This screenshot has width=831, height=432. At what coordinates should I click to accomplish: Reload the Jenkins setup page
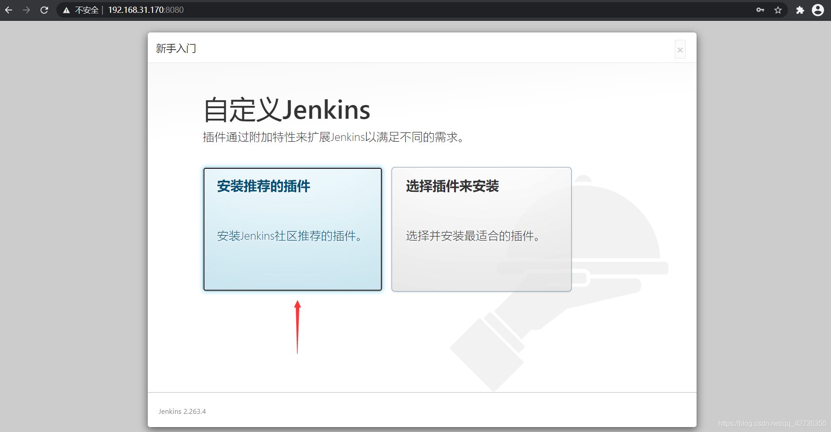click(x=44, y=9)
